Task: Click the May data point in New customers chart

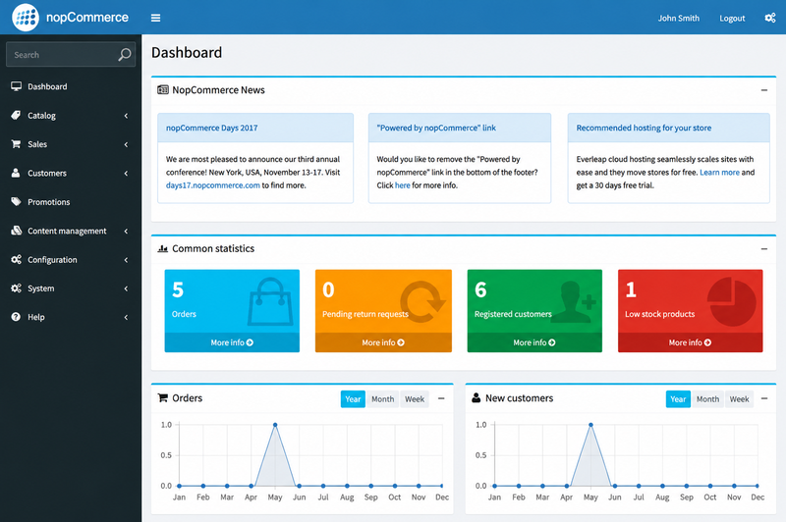Action: coord(590,425)
